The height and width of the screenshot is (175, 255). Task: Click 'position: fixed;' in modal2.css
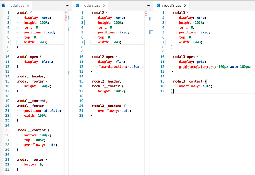(114, 33)
